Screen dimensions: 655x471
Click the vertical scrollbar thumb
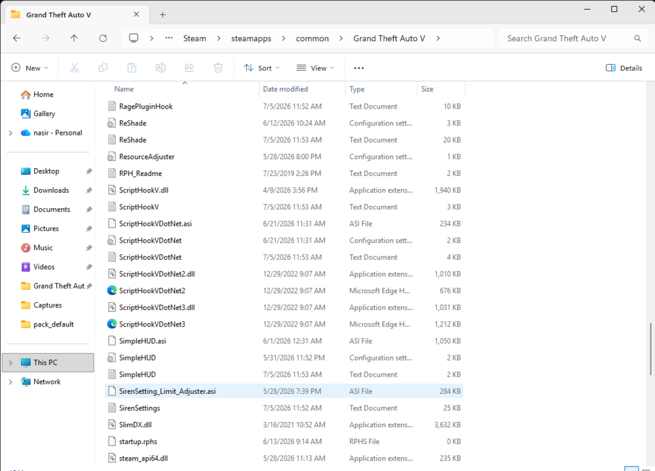pos(650,349)
